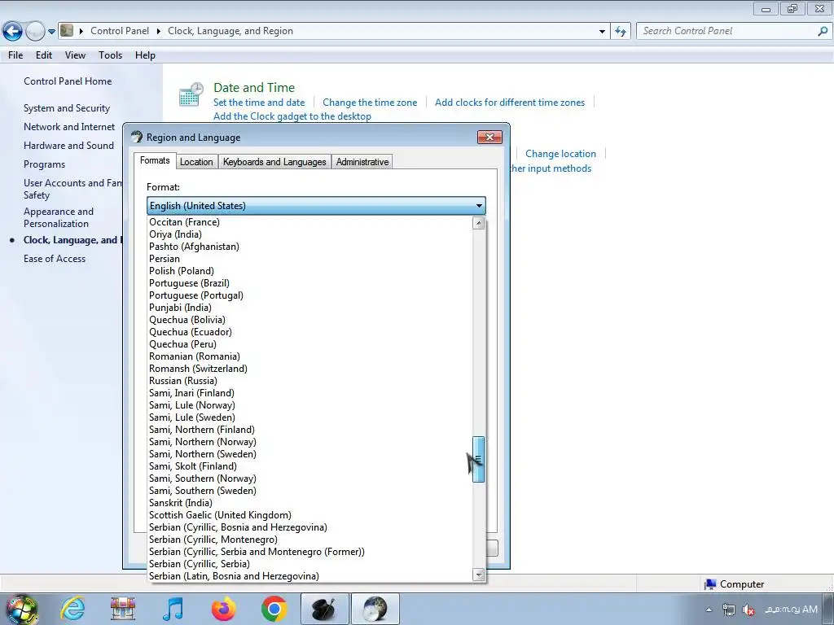Screen dimensions: 834x625
Task: Click the Change location link
Action: [x=560, y=154]
